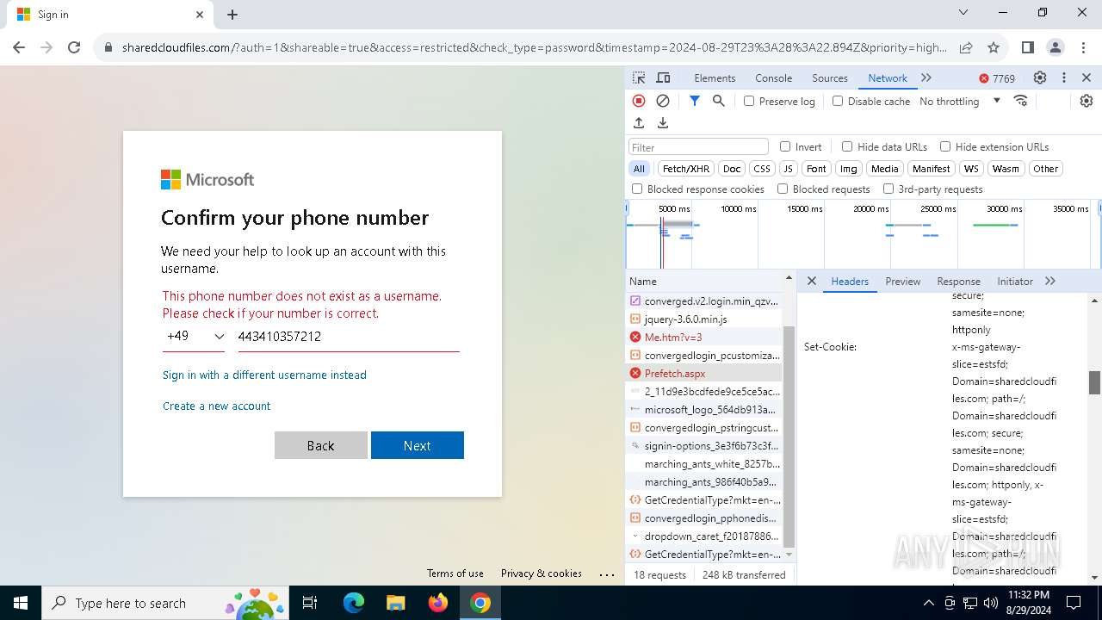Open Chrome three-dot menu
1102x620 pixels.
(1083, 47)
